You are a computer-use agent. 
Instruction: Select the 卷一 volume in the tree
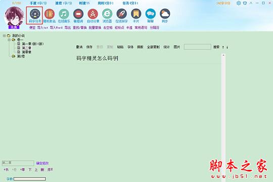click(x=20, y=40)
